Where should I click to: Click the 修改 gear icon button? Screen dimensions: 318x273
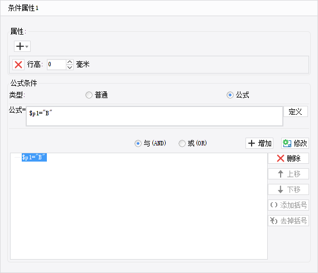point(295,143)
